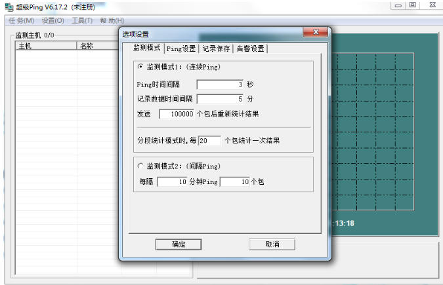Focus the 分段统计 20 packets field
443x285 pixels.
[209, 140]
